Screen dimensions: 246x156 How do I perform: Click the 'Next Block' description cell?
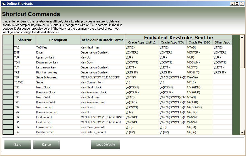[58, 88]
